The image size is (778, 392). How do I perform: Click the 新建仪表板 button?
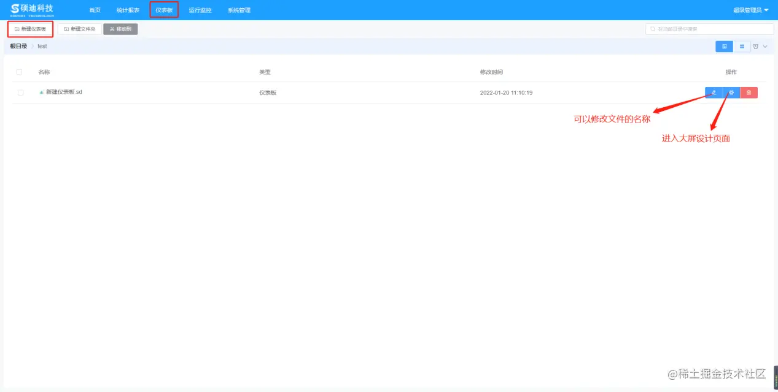(30, 28)
